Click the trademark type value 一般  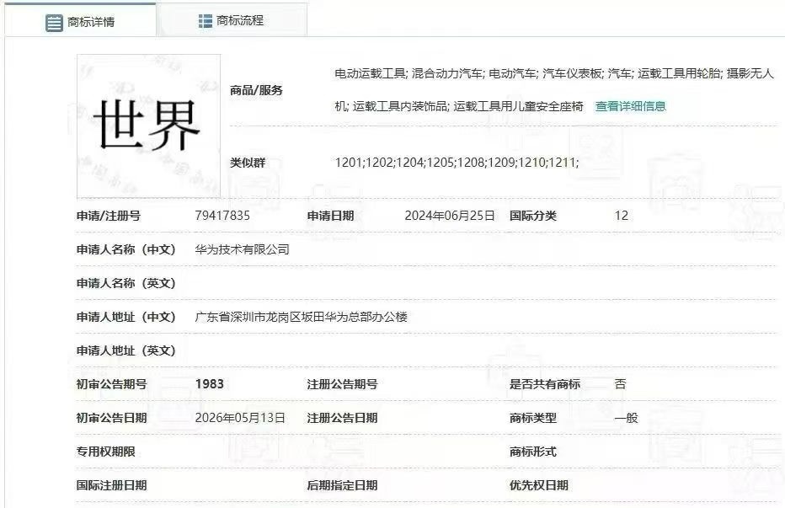(627, 418)
